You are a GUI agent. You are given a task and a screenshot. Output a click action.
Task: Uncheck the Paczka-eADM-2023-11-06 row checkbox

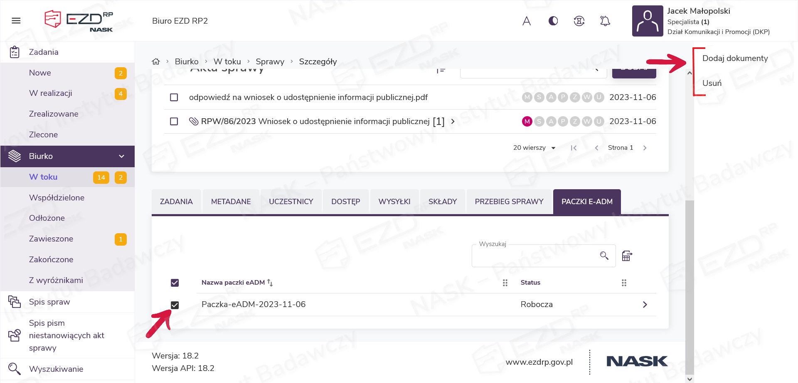[175, 305]
